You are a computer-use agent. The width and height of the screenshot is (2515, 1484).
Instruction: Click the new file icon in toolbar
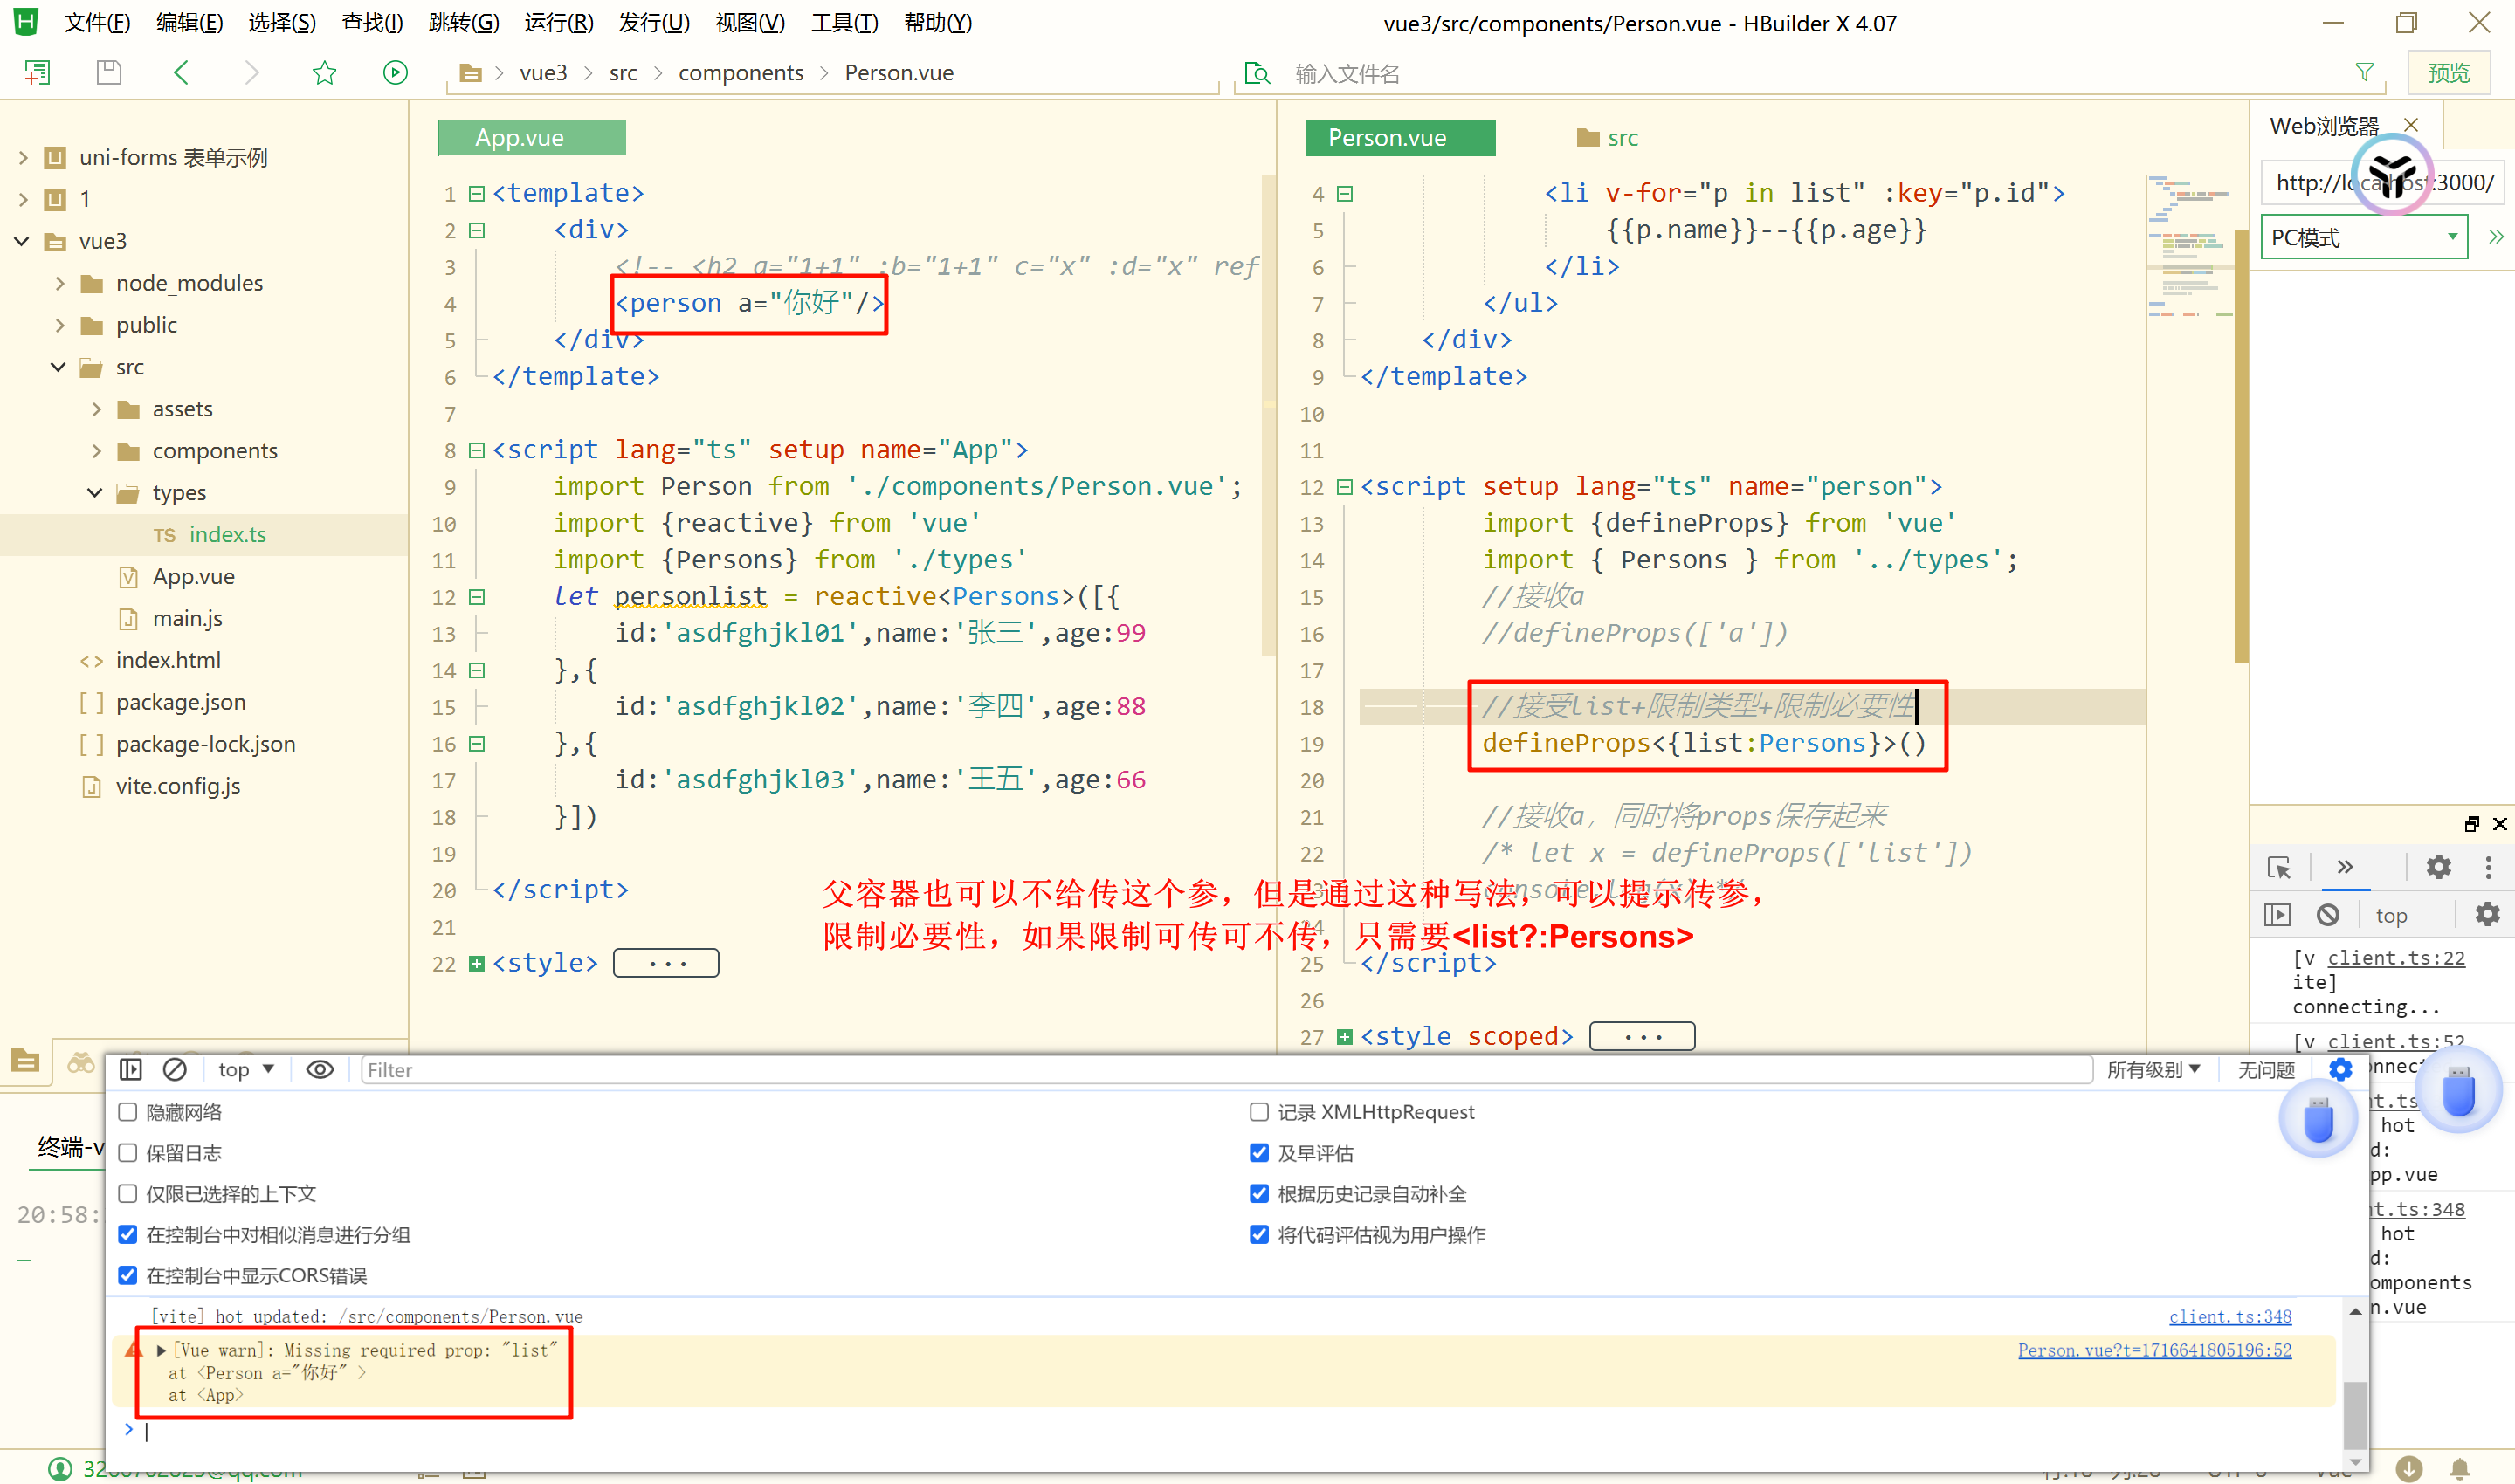pyautogui.click(x=38, y=72)
